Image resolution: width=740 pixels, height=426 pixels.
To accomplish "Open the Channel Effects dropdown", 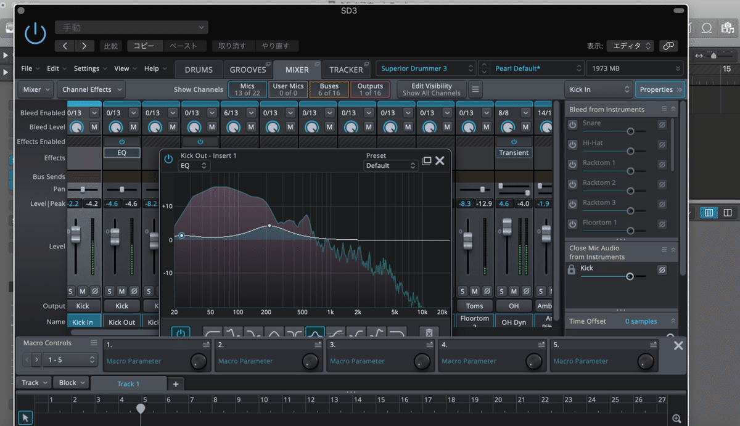I will coord(91,89).
